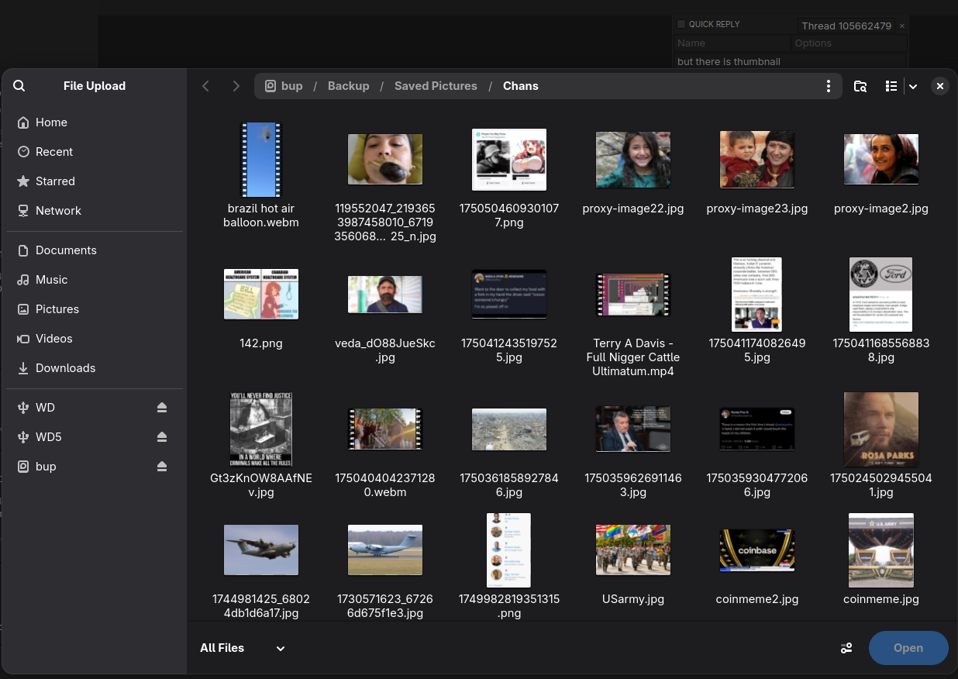Select Gt3zKnOW8AAfNEv.jpg thumbnail

261,429
